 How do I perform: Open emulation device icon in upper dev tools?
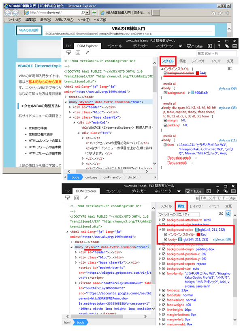(189, 46)
